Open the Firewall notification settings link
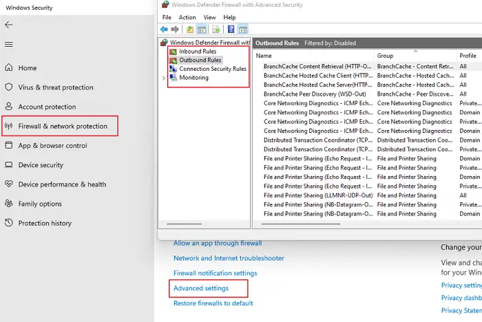The height and width of the screenshot is (322, 482). click(215, 273)
